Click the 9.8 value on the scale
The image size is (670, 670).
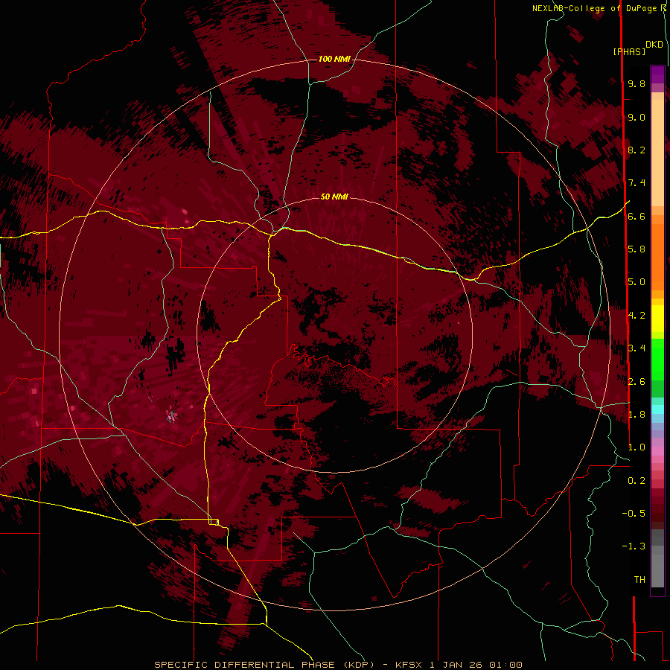click(x=636, y=84)
